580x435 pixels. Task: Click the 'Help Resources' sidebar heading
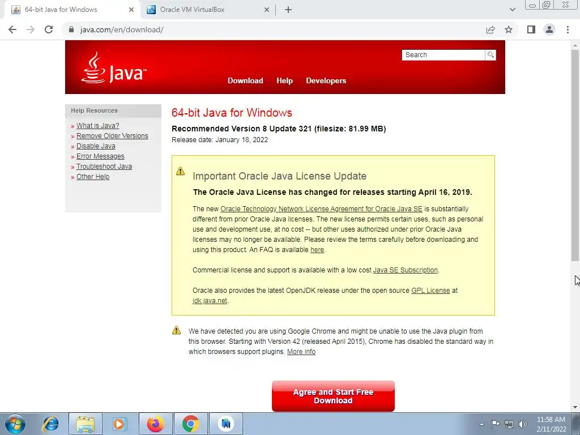click(x=95, y=110)
